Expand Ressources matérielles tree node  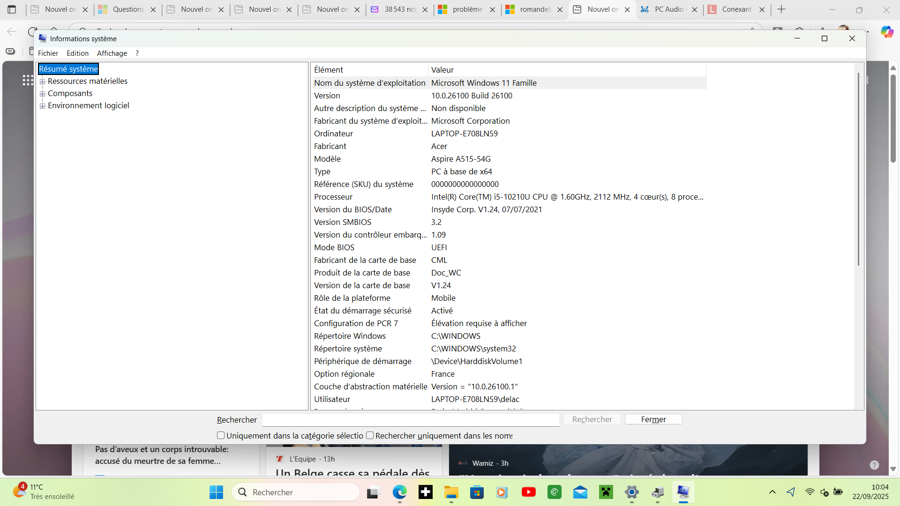click(43, 82)
